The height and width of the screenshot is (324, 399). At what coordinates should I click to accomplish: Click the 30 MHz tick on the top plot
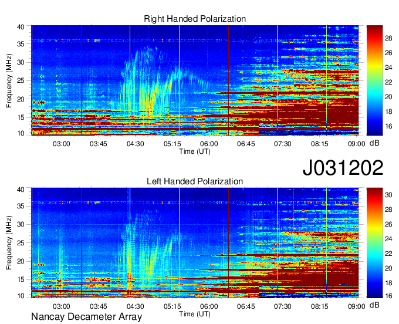[x=21, y=62]
